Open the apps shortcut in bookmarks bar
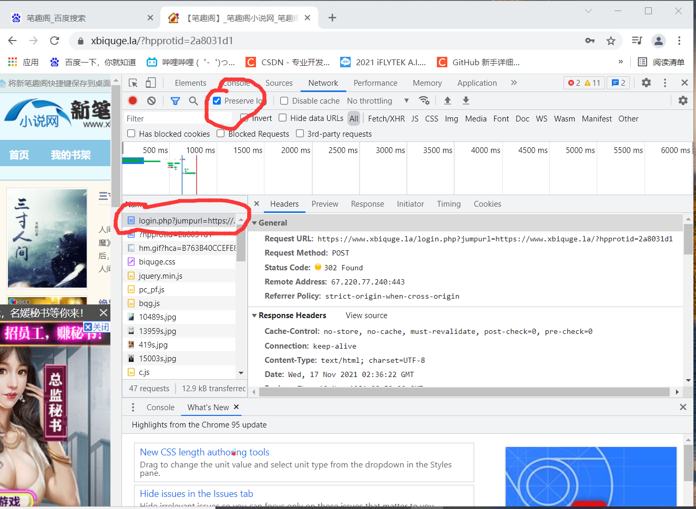696x509 pixels. pos(23,62)
